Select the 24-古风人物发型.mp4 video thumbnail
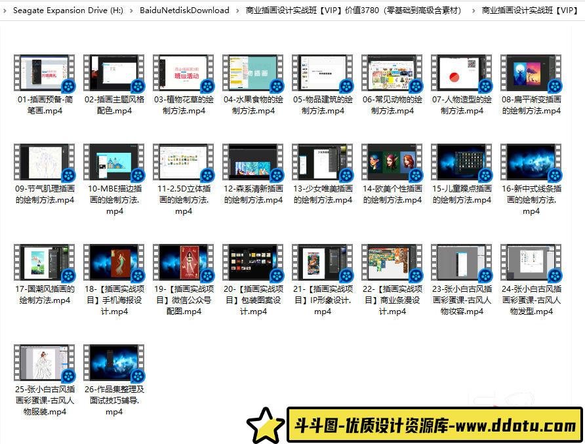This screenshot has height=444, width=585. pos(531,262)
